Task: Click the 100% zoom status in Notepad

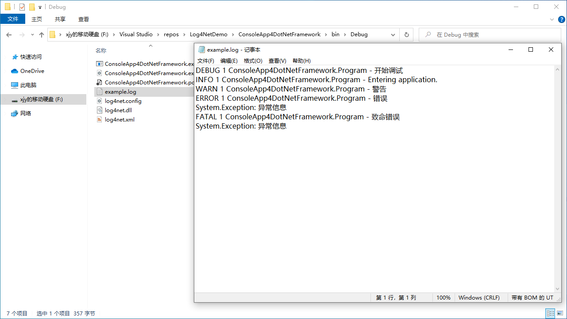Action: tap(444, 298)
